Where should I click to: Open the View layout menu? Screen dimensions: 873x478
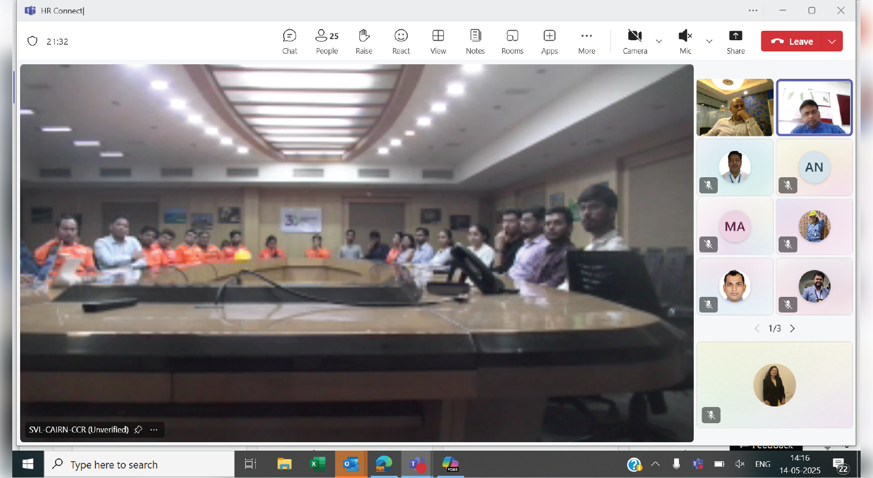pos(438,42)
